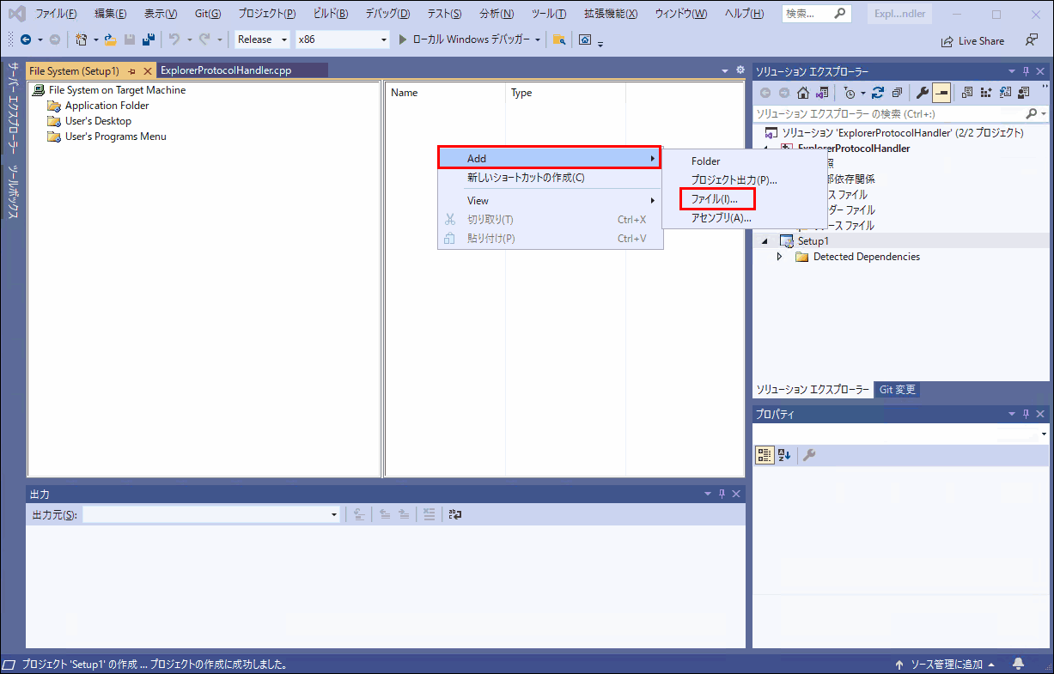The width and height of the screenshot is (1054, 674).
Task: Click the Categorized view icon in Properties panel
Action: (x=765, y=456)
